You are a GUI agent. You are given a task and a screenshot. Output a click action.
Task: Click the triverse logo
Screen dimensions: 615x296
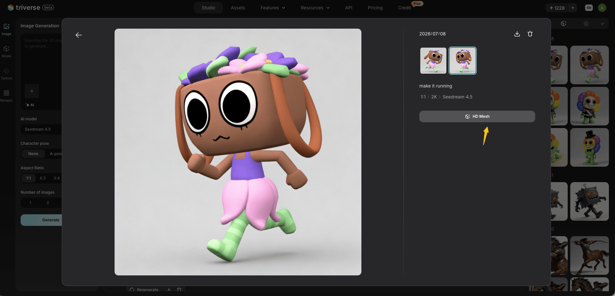[24, 7]
